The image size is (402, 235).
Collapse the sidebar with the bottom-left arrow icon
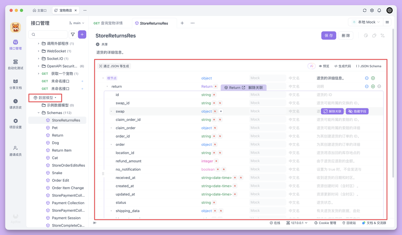(x=95, y=223)
